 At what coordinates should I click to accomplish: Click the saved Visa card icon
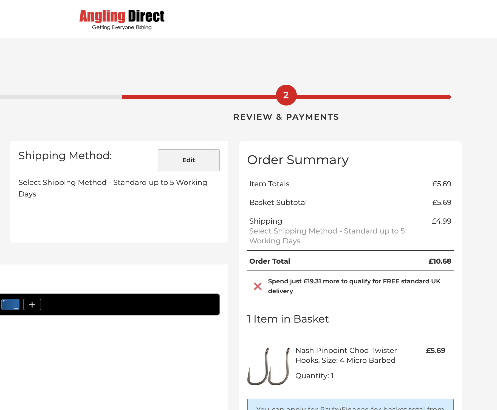click(10, 304)
